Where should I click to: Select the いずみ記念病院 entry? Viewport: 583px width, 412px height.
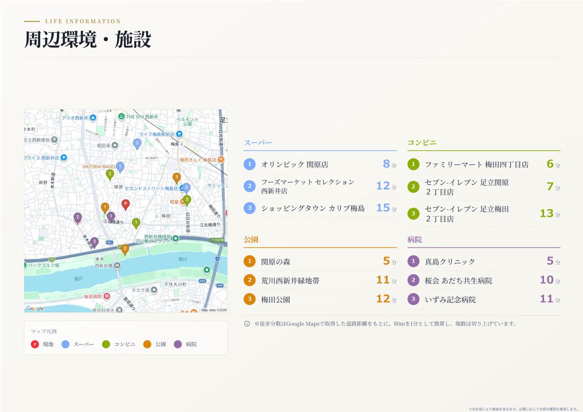pyautogui.click(x=484, y=299)
